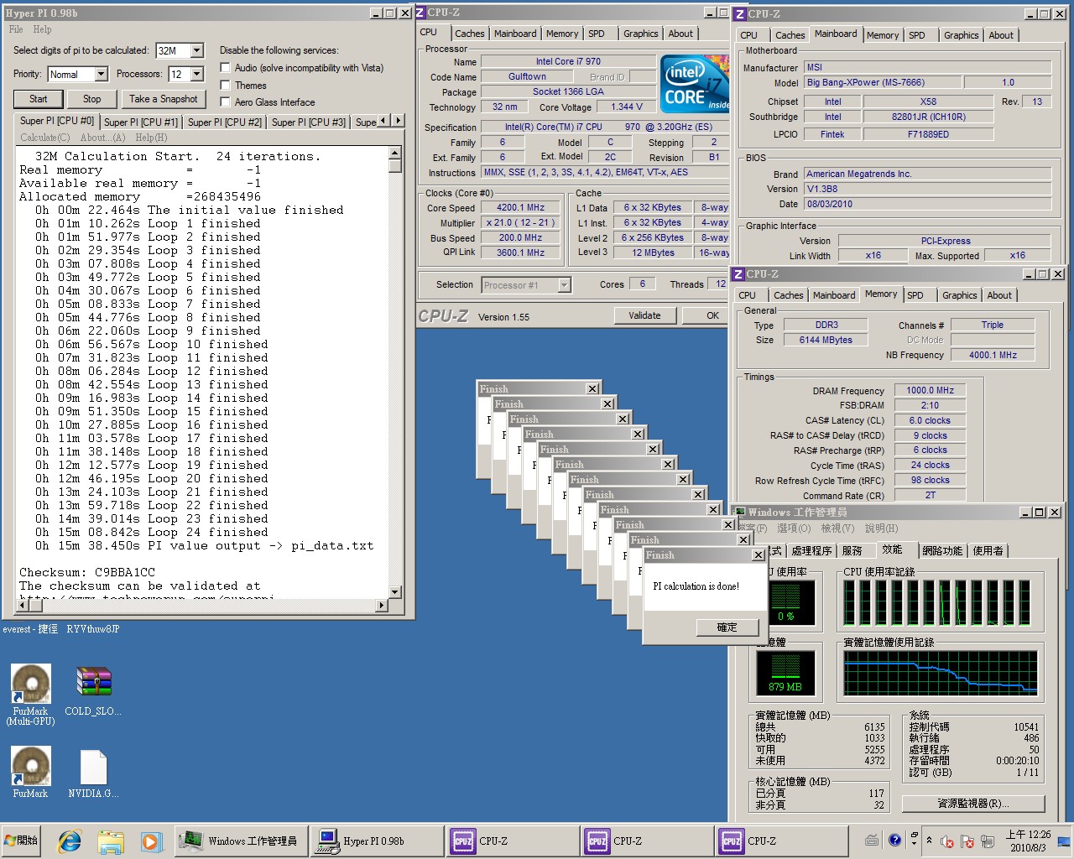The width and height of the screenshot is (1074, 859).
Task: Open the Graphics tab in CPU-Z Mainboard window
Action: coord(961,35)
